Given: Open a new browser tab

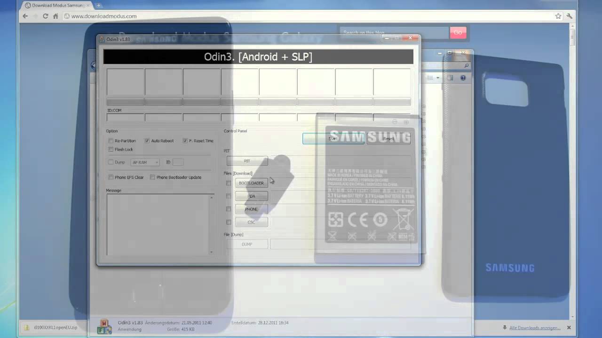Looking at the screenshot, I should [x=99, y=6].
